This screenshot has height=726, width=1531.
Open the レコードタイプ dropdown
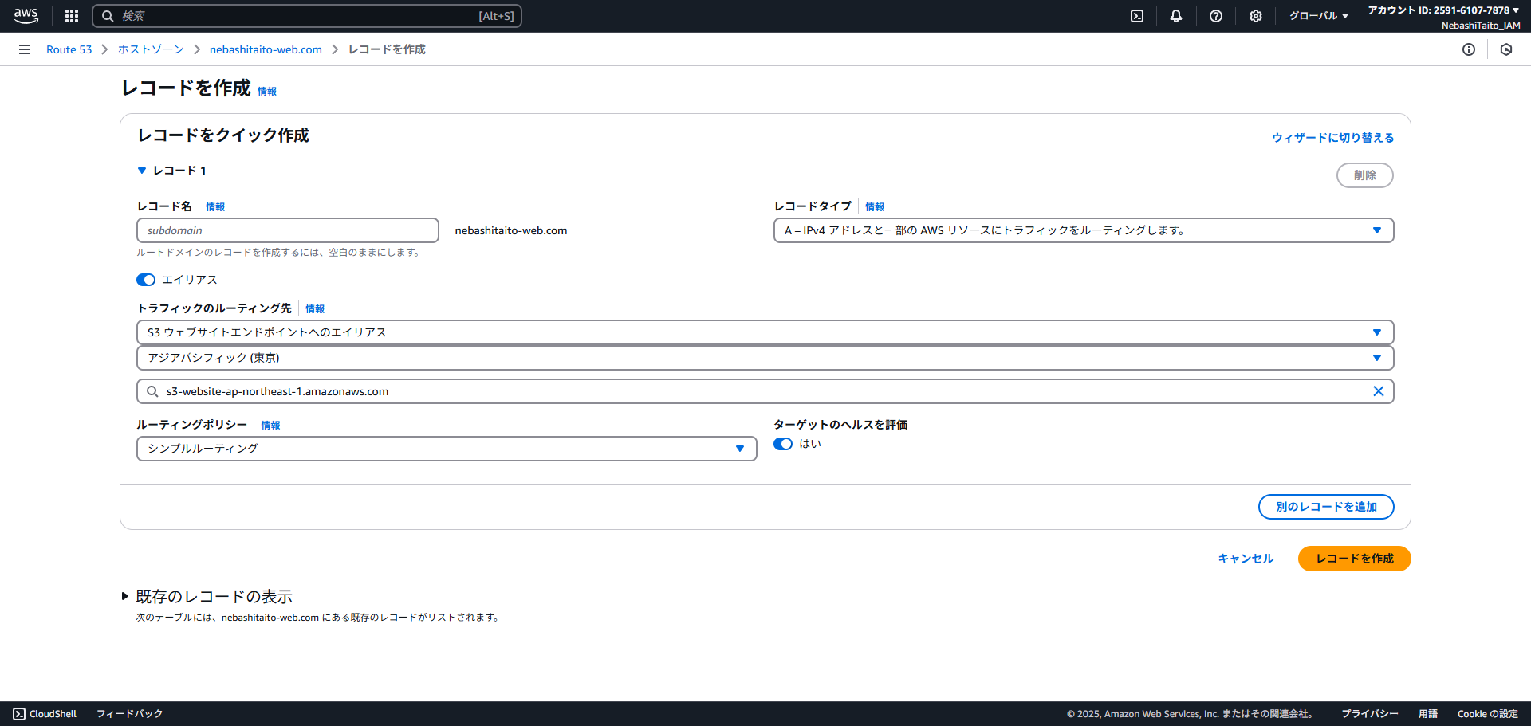pos(1084,230)
